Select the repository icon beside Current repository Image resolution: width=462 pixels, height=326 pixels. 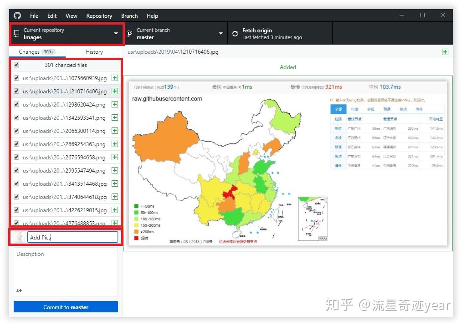click(16, 33)
